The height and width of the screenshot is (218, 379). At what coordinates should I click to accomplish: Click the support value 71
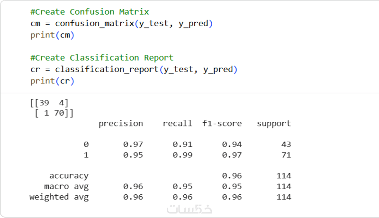pyautogui.click(x=286, y=155)
